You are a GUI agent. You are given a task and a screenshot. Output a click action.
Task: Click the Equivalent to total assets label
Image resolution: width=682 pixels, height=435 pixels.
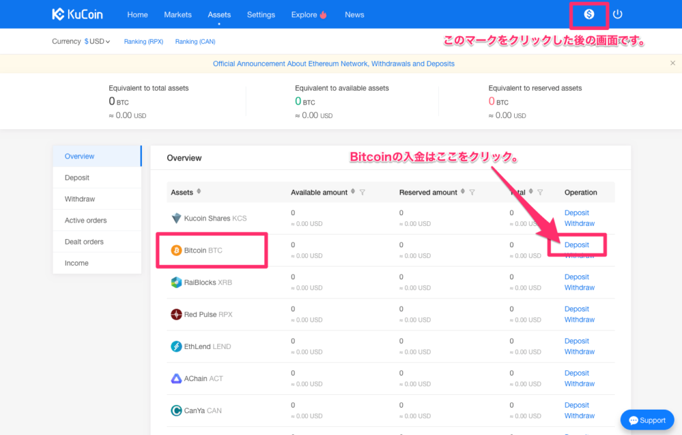149,88
